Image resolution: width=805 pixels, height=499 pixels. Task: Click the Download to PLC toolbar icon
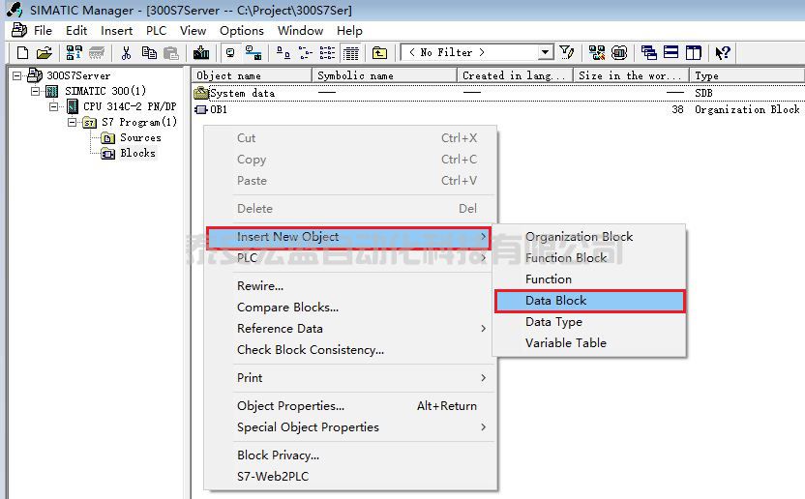pyautogui.click(x=201, y=53)
